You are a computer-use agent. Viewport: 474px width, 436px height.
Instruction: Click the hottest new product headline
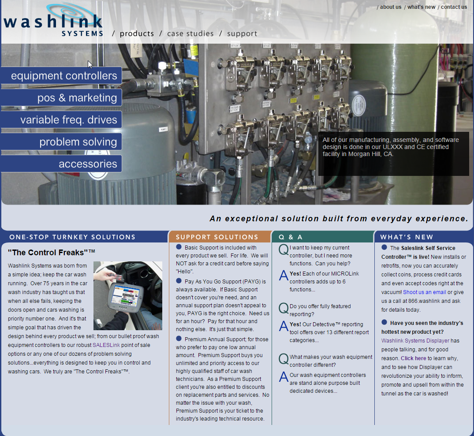coord(422,327)
